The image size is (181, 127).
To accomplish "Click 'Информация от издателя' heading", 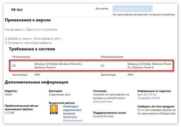I will click(154, 91).
